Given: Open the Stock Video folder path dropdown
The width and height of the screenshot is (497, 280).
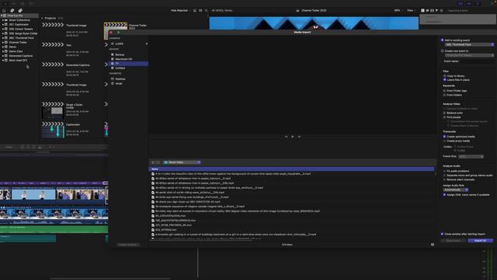Looking at the screenshot, I should [182, 163].
